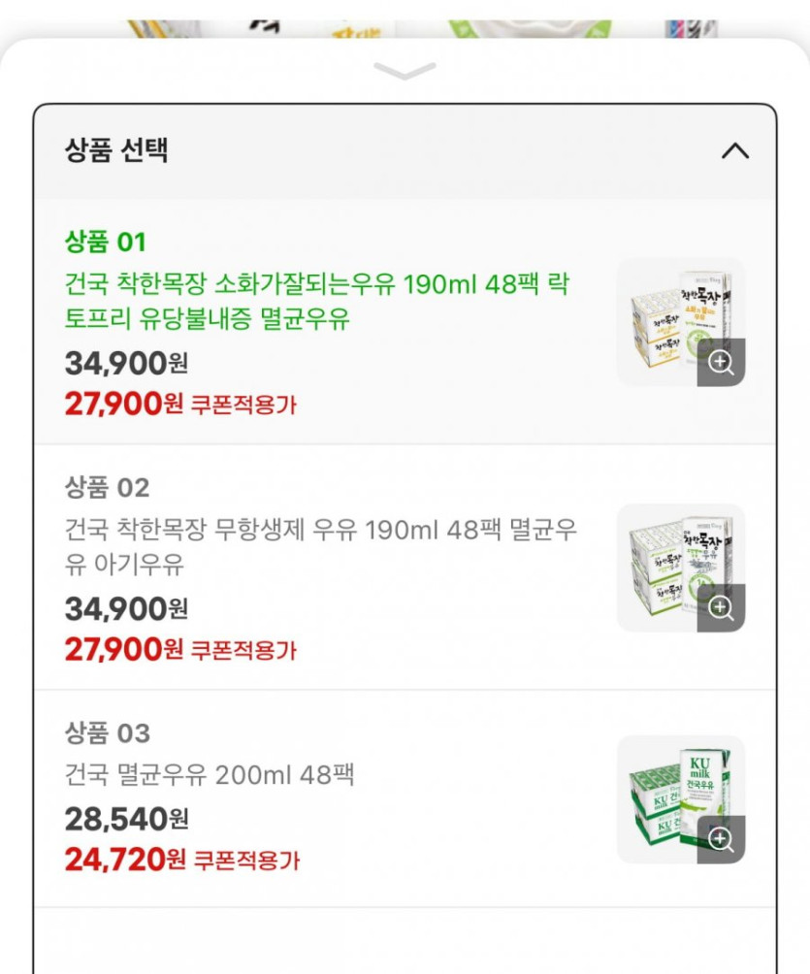Zoom the 상품 02 product image magnifier
Image resolution: width=810 pixels, height=974 pixels.
click(x=721, y=608)
